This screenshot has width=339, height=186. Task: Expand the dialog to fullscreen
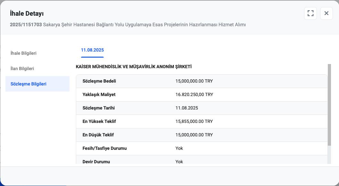(x=311, y=13)
